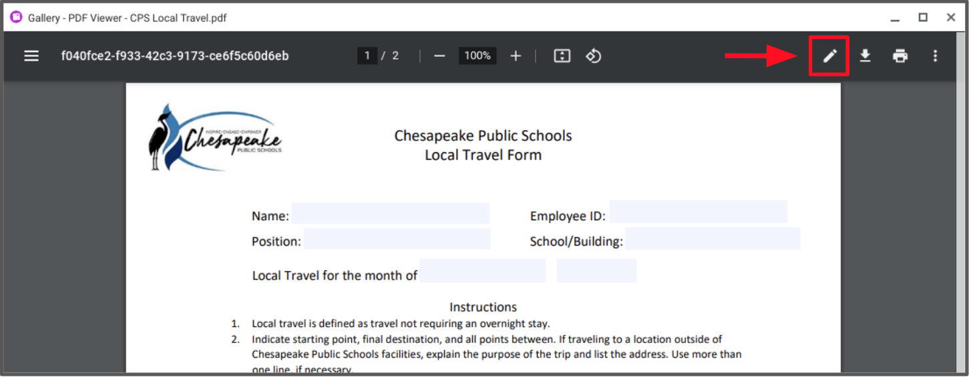969x377 pixels.
Task: Maximize the Gallery window
Action: pos(923,18)
